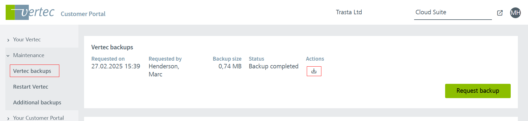Image resolution: width=528 pixels, height=121 pixels.
Task: Download the completed backup from Actions
Action: (314, 71)
